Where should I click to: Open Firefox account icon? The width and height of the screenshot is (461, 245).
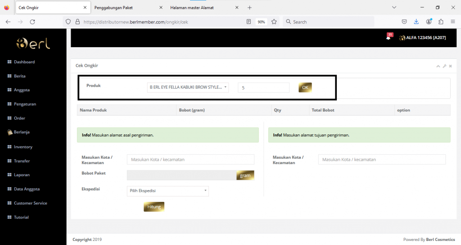429,22
